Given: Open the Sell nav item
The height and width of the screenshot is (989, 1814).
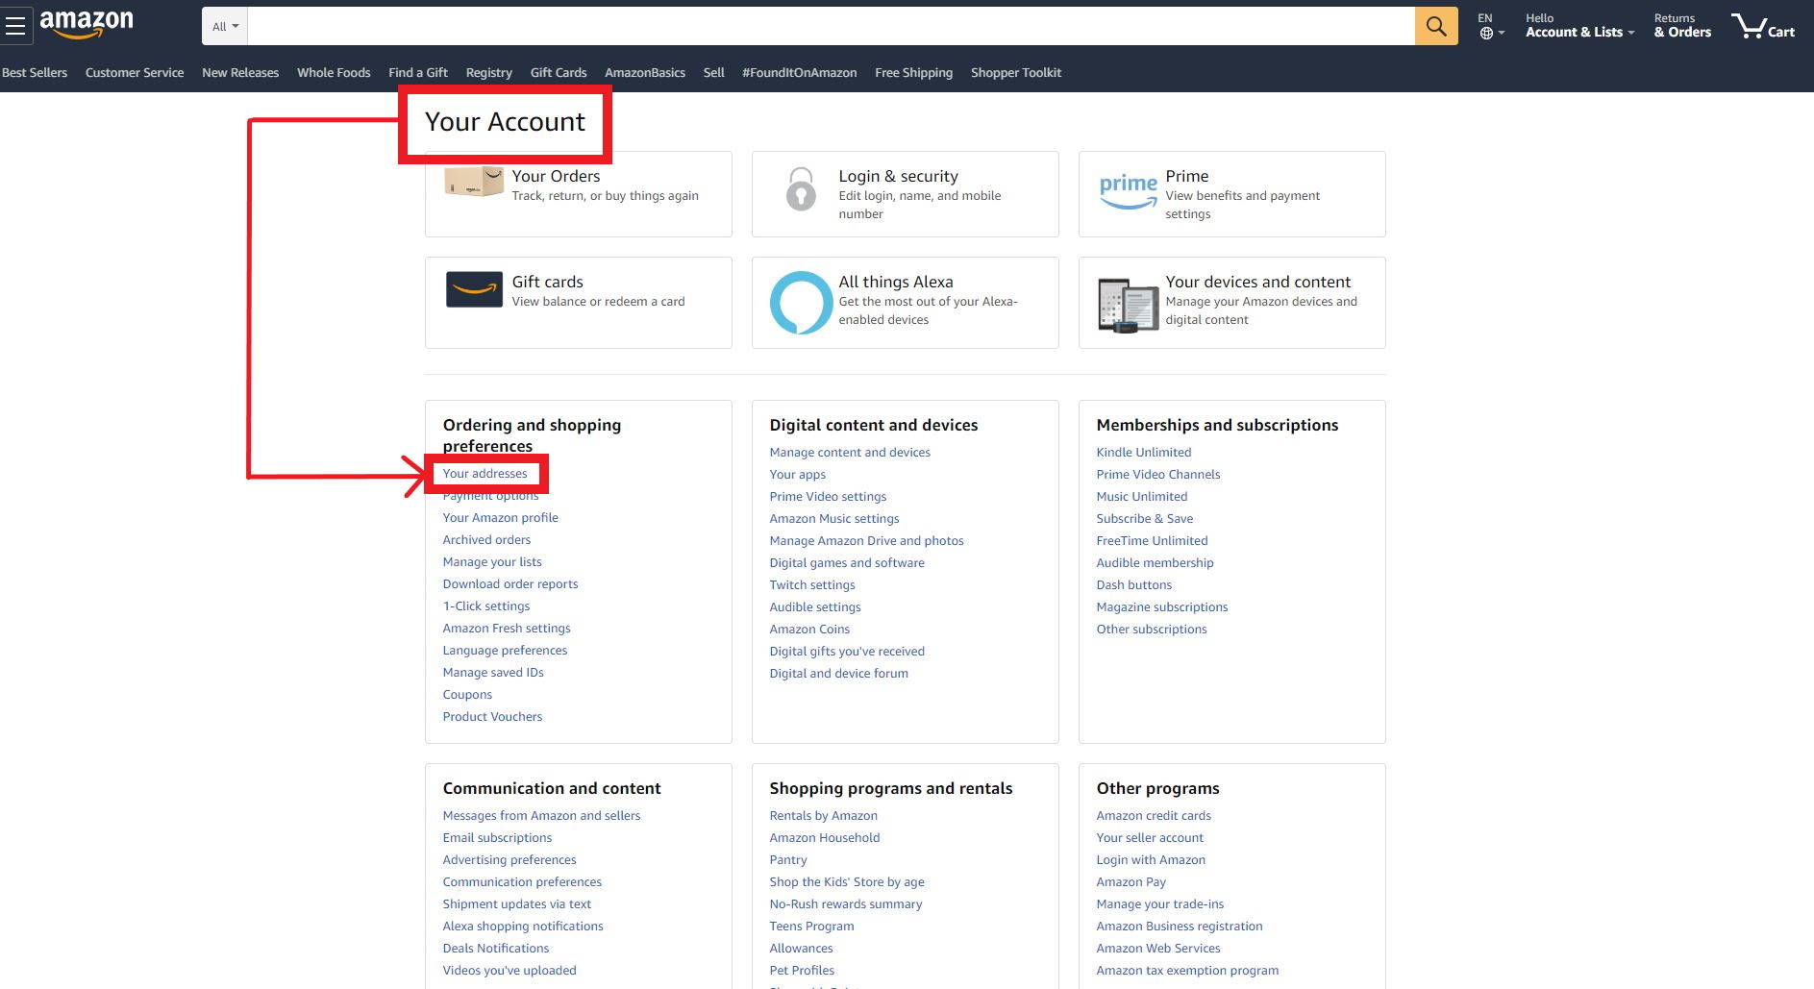Looking at the screenshot, I should (714, 72).
